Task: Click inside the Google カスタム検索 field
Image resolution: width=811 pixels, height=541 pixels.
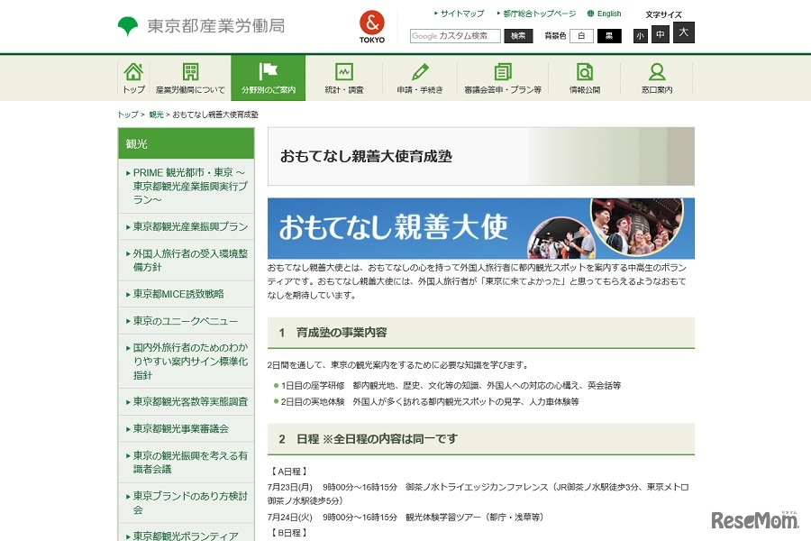Action: pos(455,36)
